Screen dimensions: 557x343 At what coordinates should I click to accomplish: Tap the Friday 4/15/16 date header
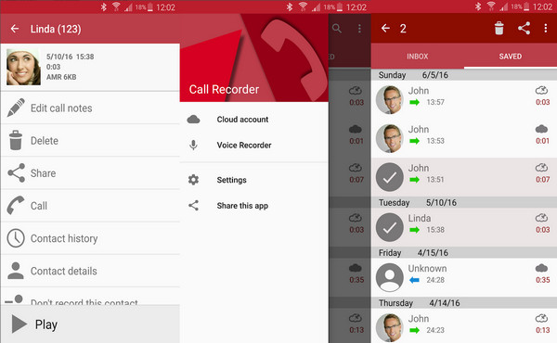coord(464,253)
